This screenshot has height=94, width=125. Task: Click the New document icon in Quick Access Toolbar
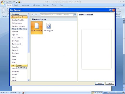coord(16,2)
